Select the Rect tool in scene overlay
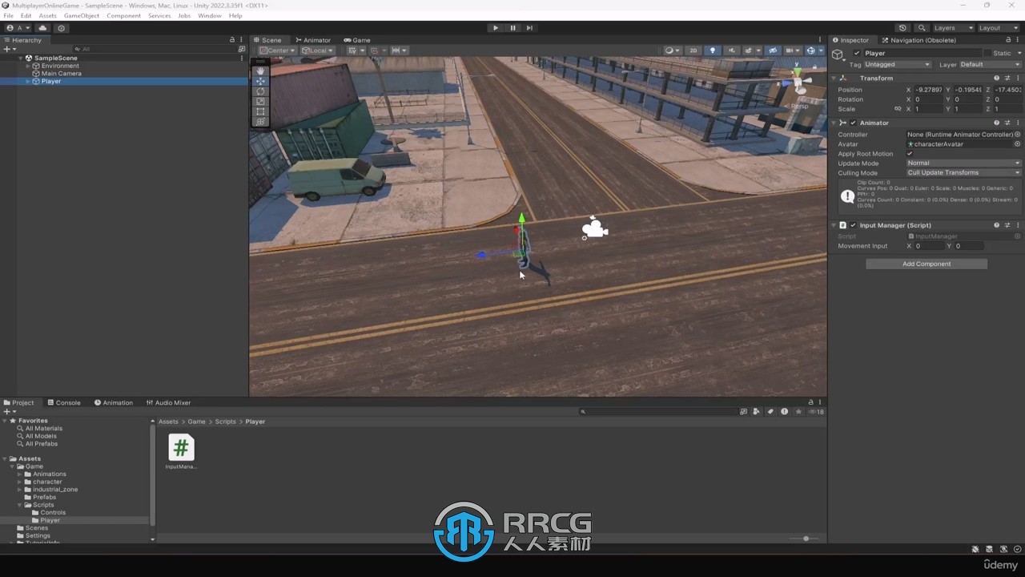The height and width of the screenshot is (577, 1025). point(261,112)
